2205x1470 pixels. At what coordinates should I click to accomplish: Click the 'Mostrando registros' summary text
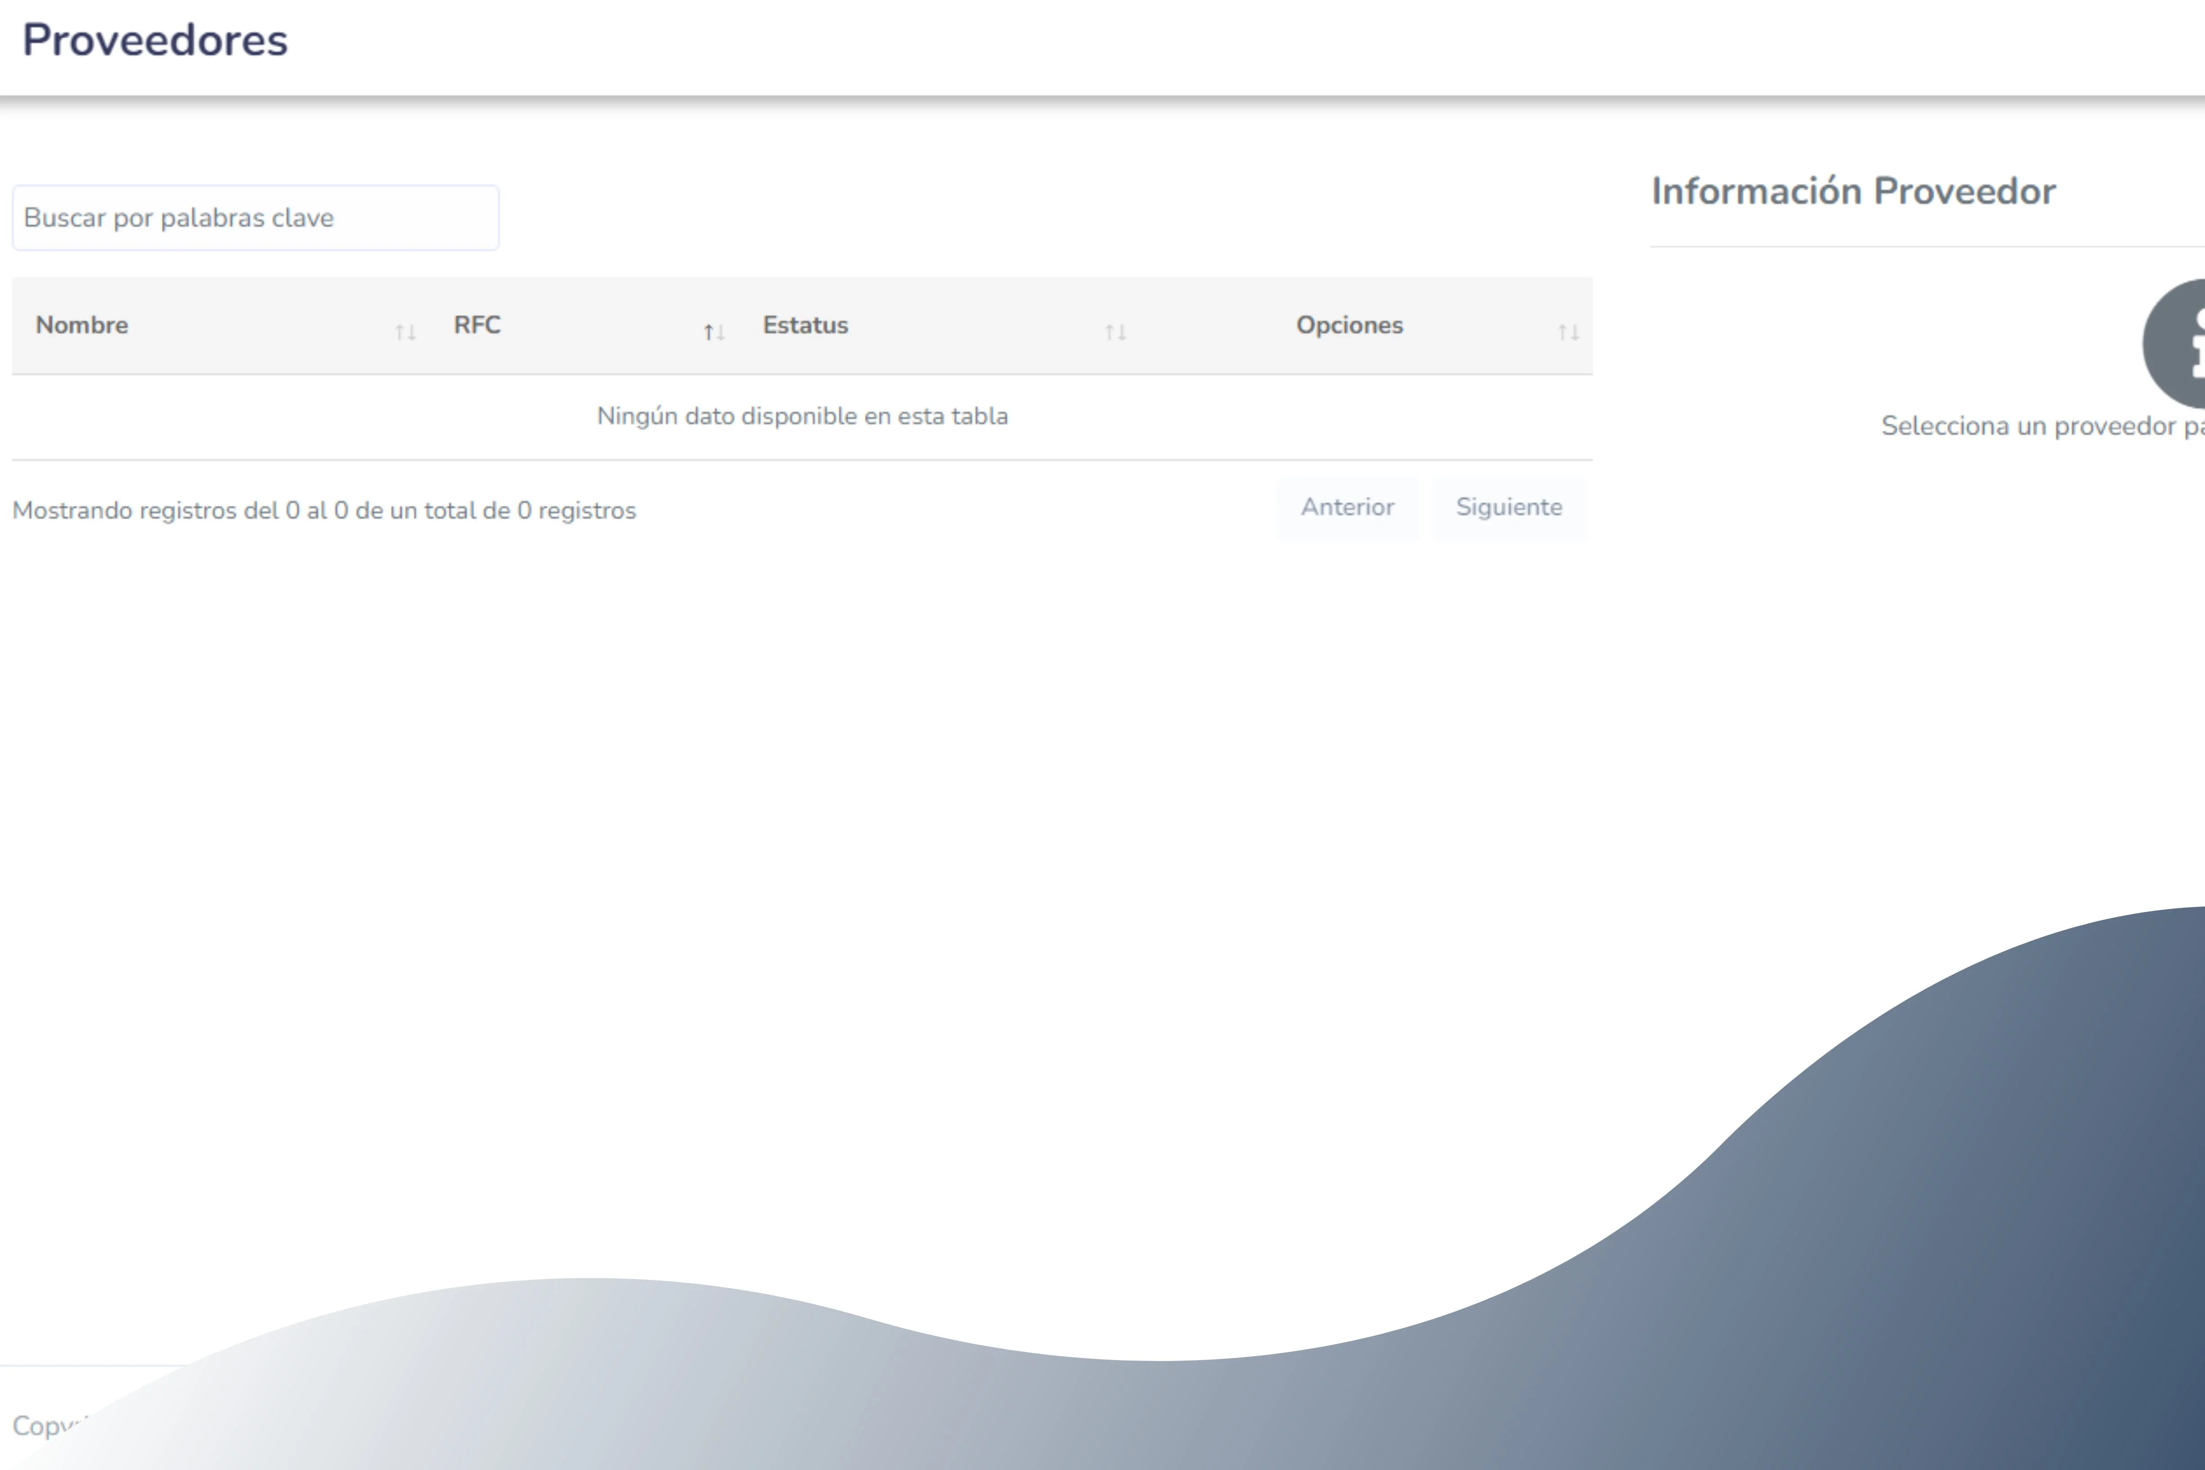click(x=323, y=511)
